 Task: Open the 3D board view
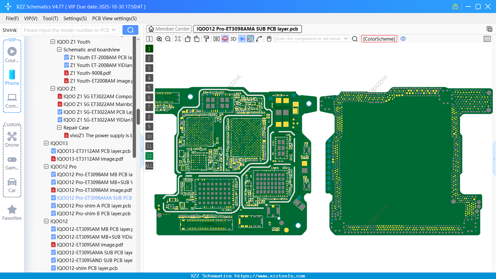(233, 39)
